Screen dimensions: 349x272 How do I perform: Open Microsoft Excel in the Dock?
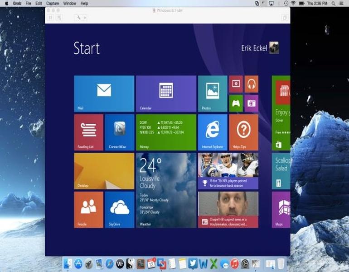(x=213, y=264)
